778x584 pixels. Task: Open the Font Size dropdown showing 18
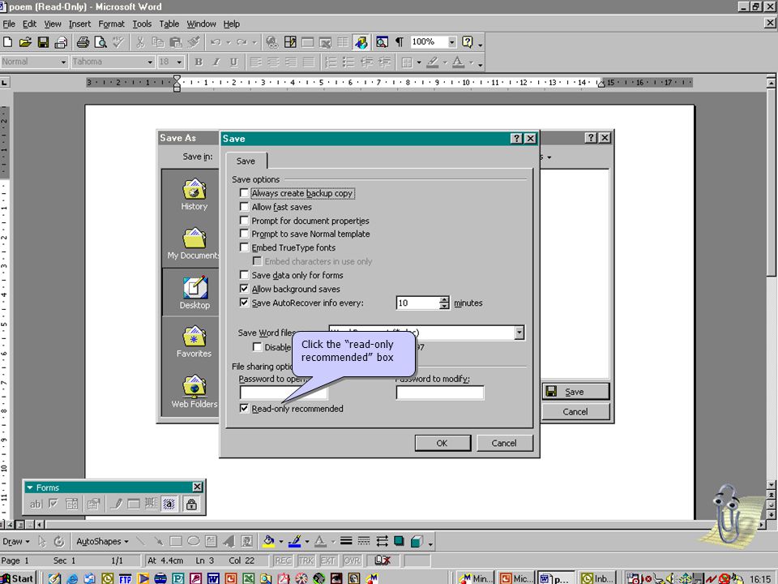(179, 62)
